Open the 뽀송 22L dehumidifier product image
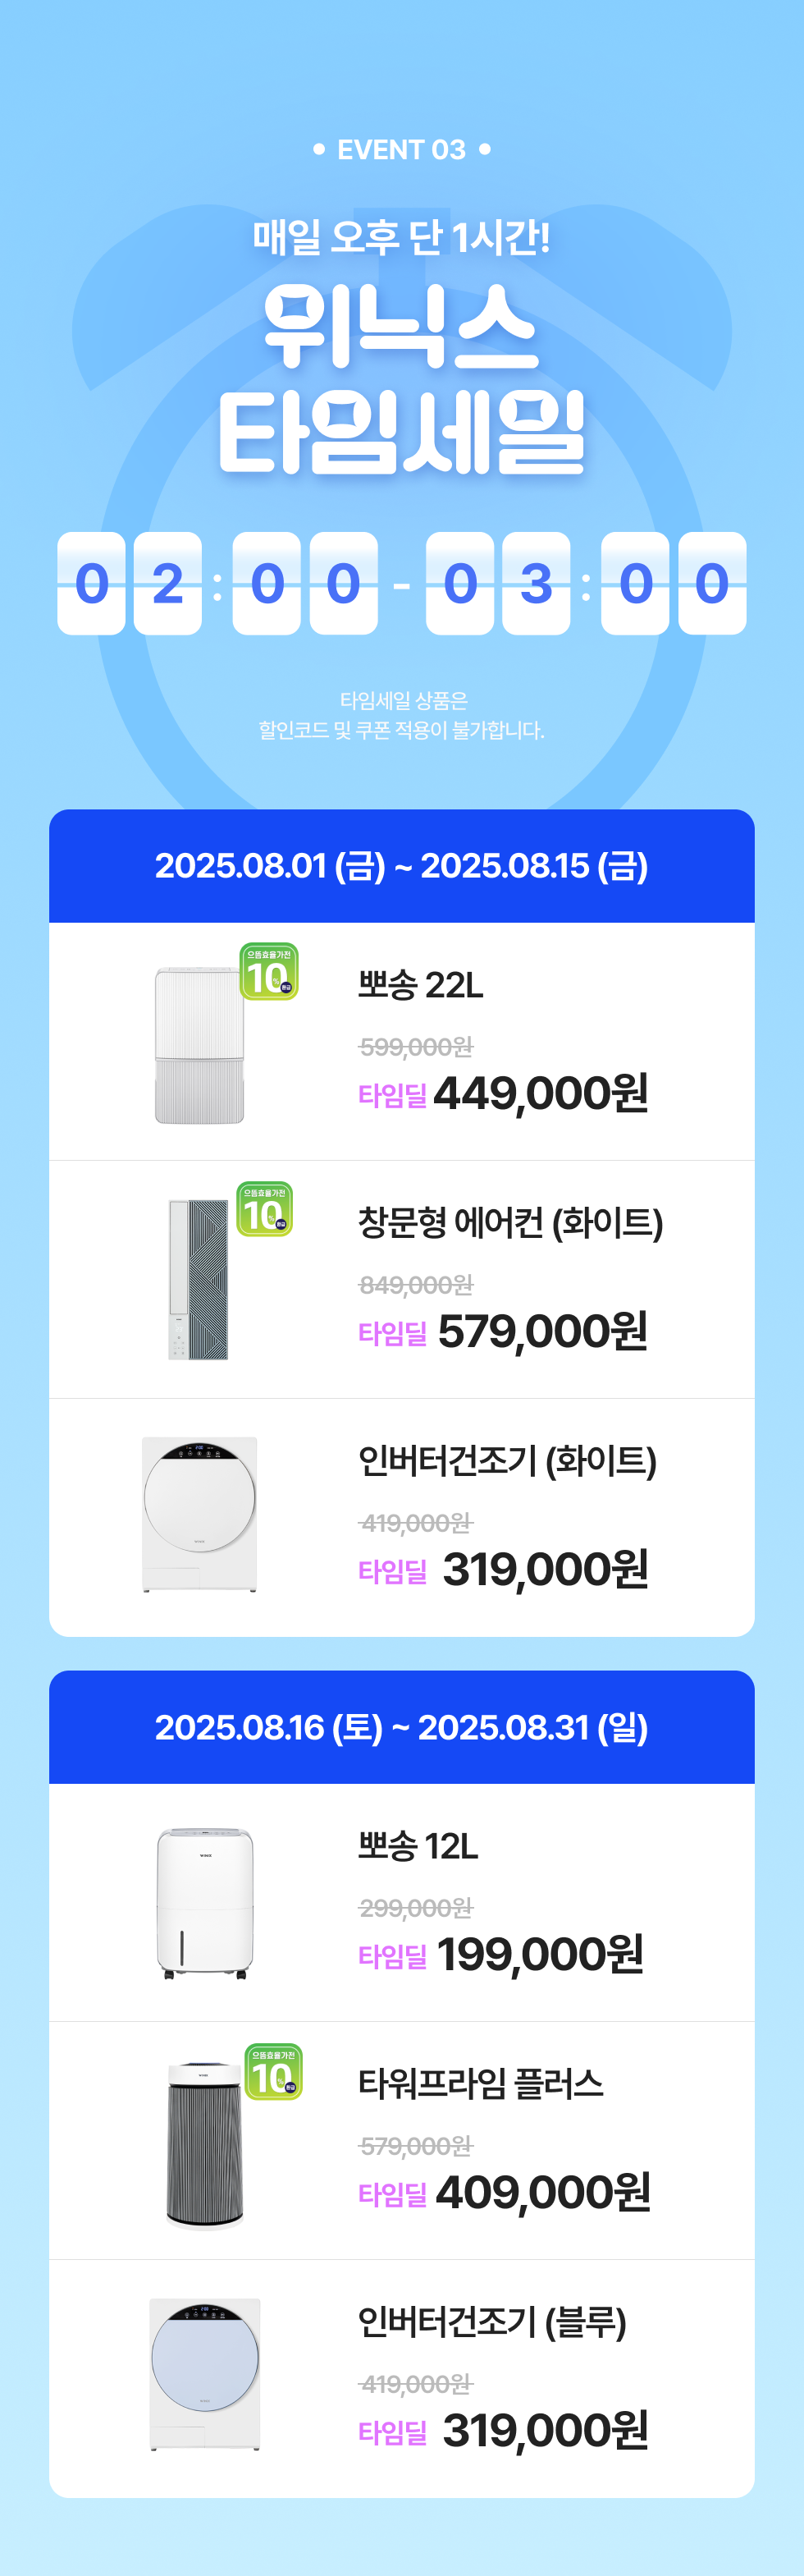This screenshot has height=2576, width=804. pos(199,1046)
